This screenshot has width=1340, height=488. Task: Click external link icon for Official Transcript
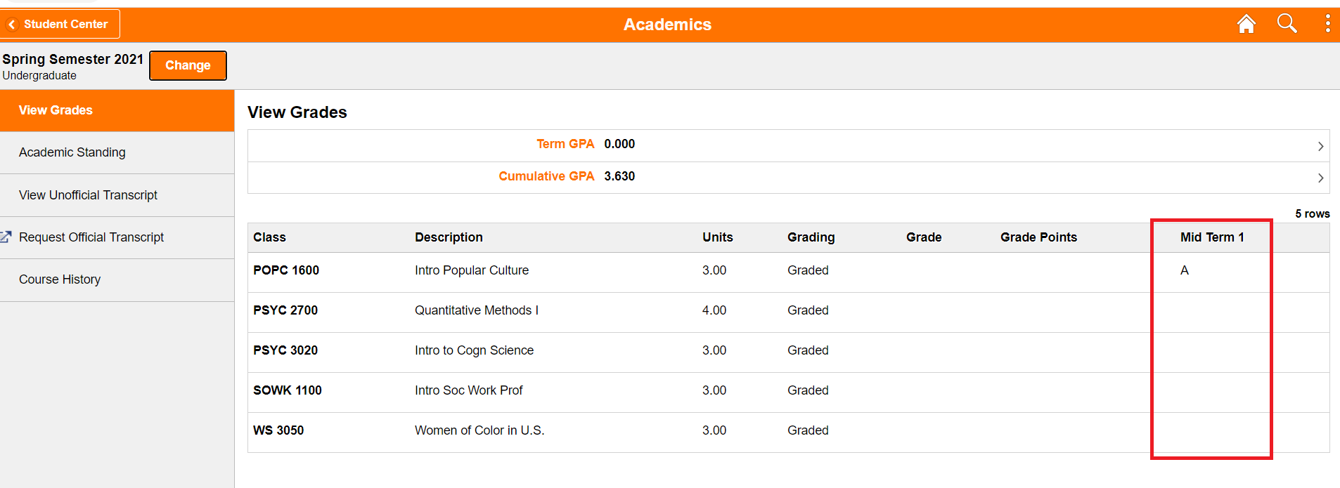click(6, 237)
